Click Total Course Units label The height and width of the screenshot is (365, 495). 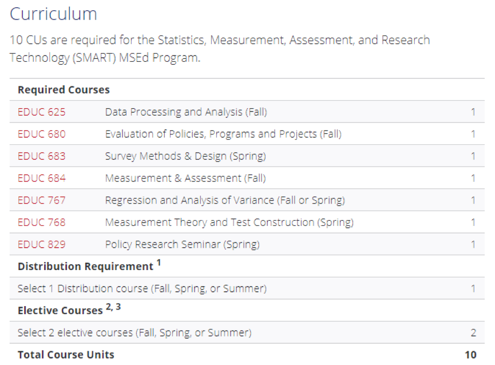click(x=66, y=355)
